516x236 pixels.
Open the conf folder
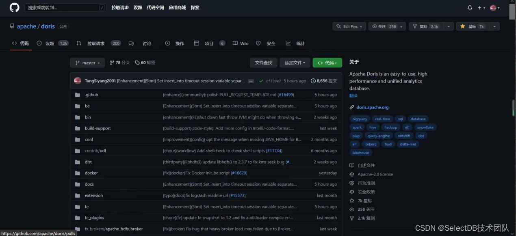(x=89, y=139)
